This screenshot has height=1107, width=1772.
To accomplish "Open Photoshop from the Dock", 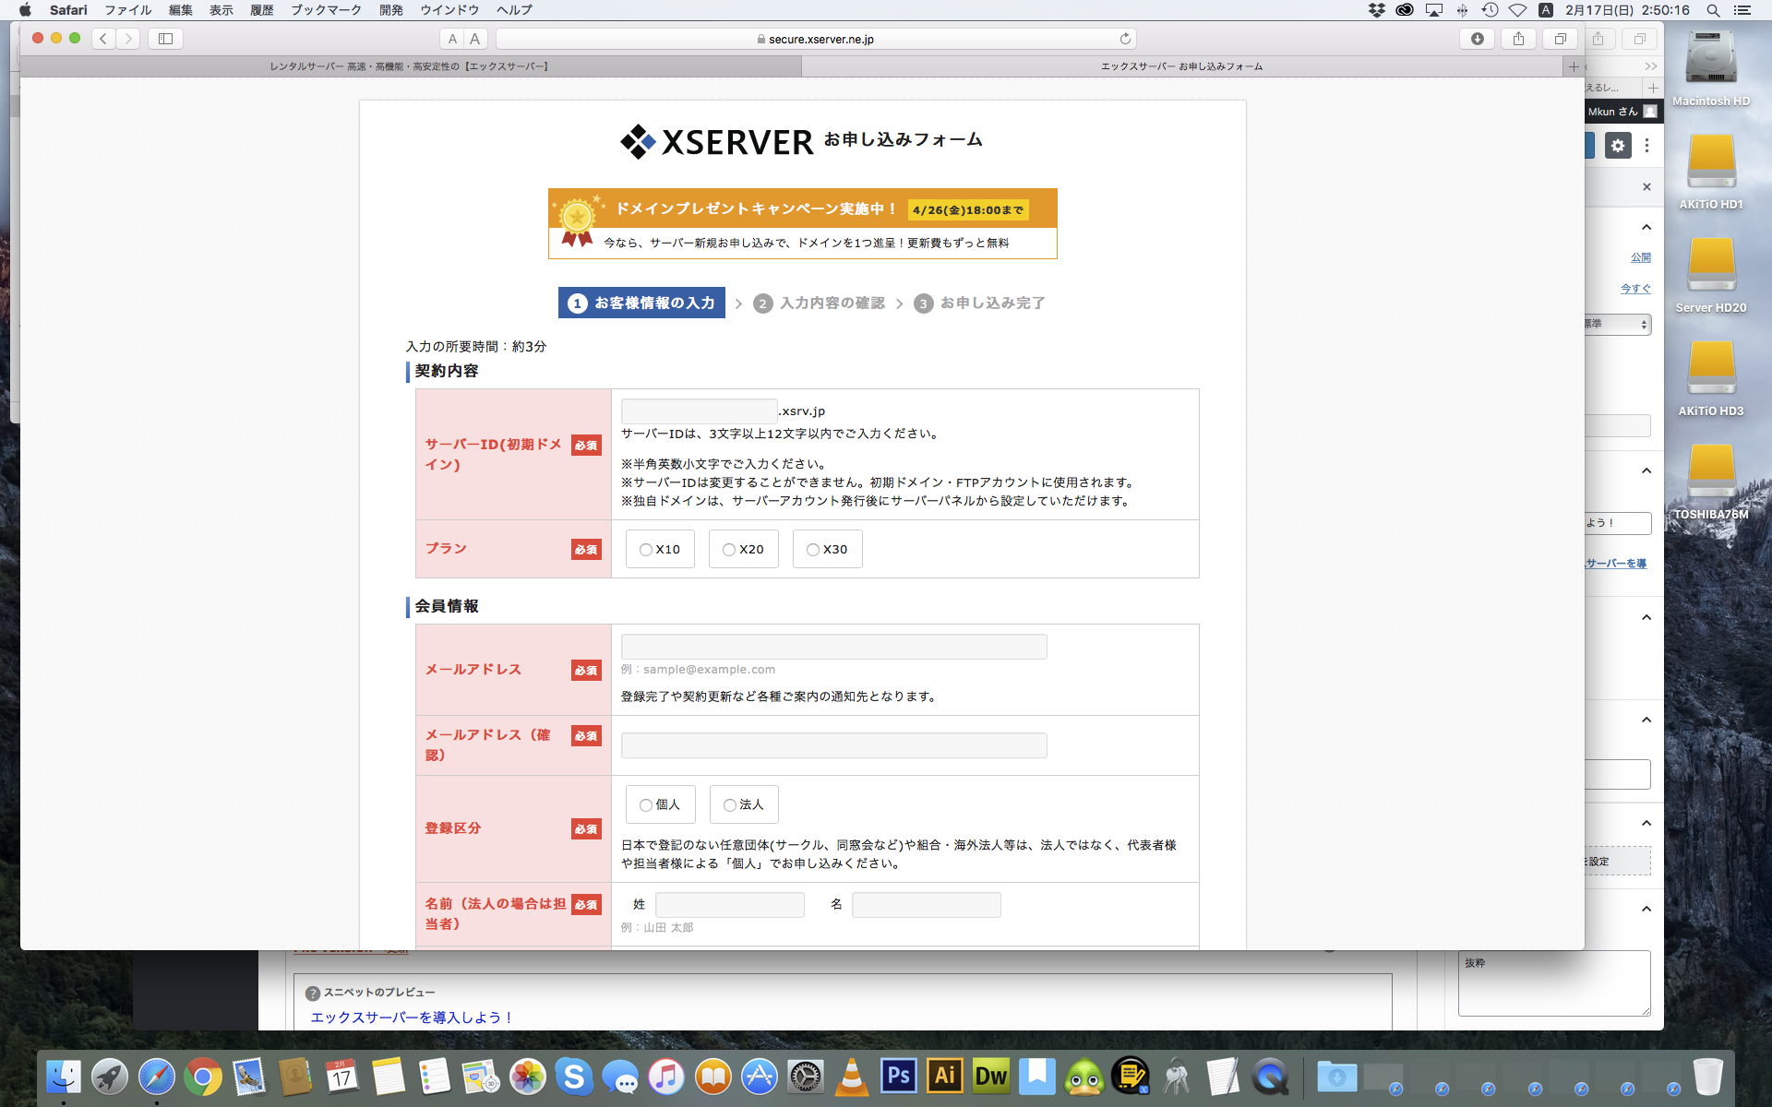I will [x=898, y=1076].
